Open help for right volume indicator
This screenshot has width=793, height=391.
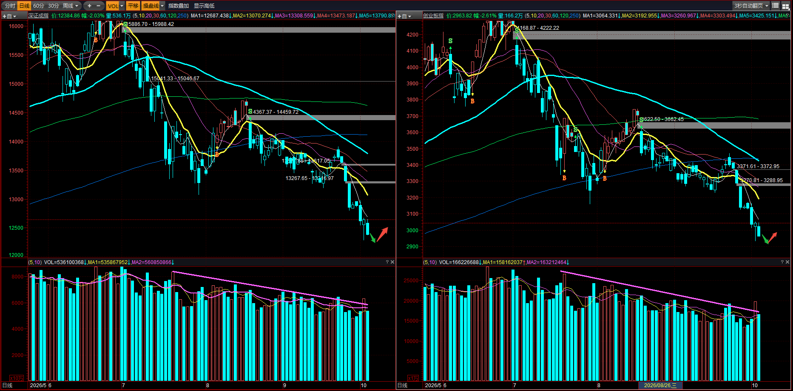click(782, 262)
